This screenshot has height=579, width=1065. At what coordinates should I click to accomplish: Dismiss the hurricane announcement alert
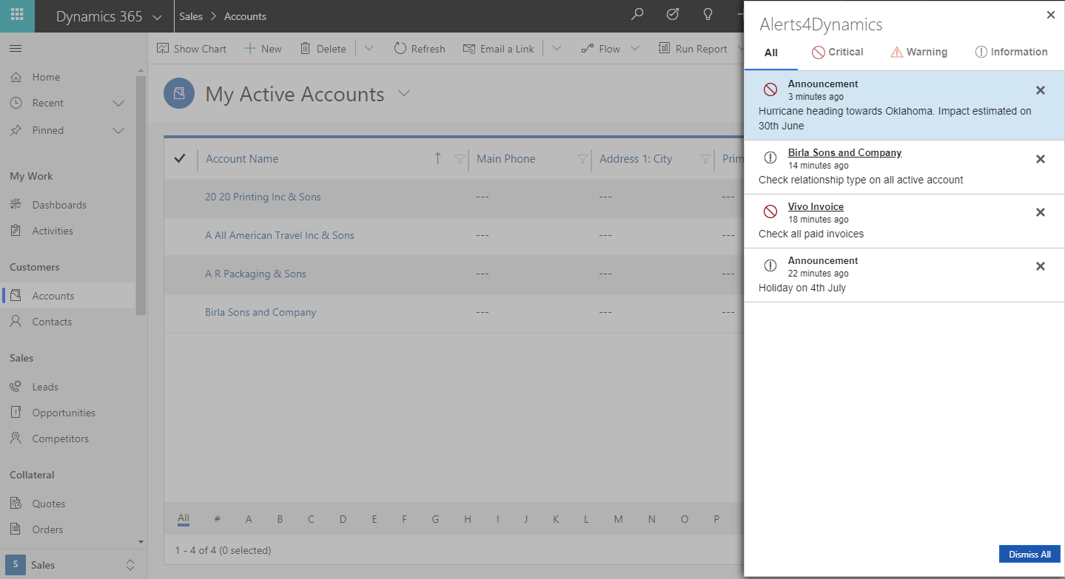pos(1040,90)
